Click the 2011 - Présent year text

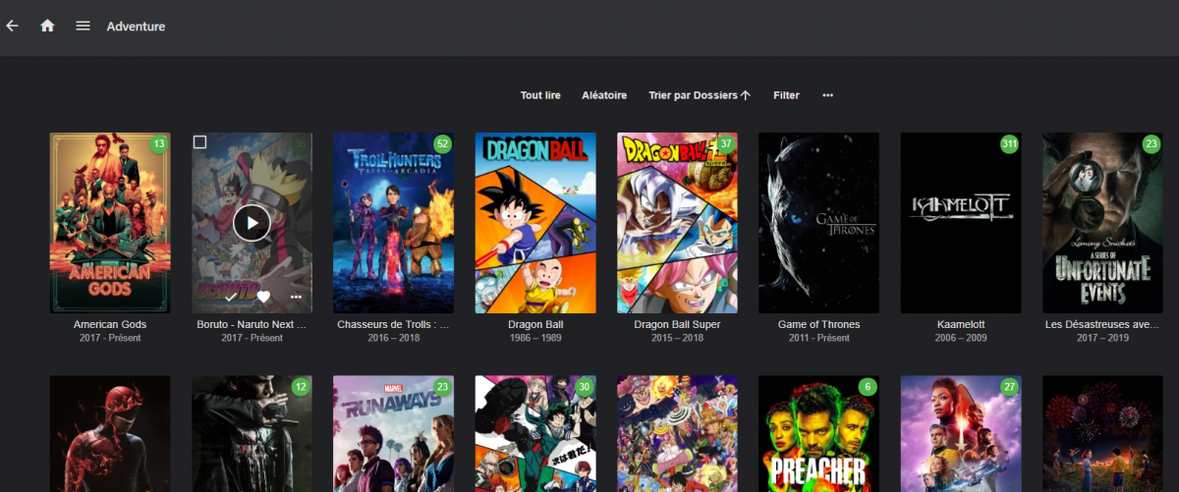pos(818,338)
